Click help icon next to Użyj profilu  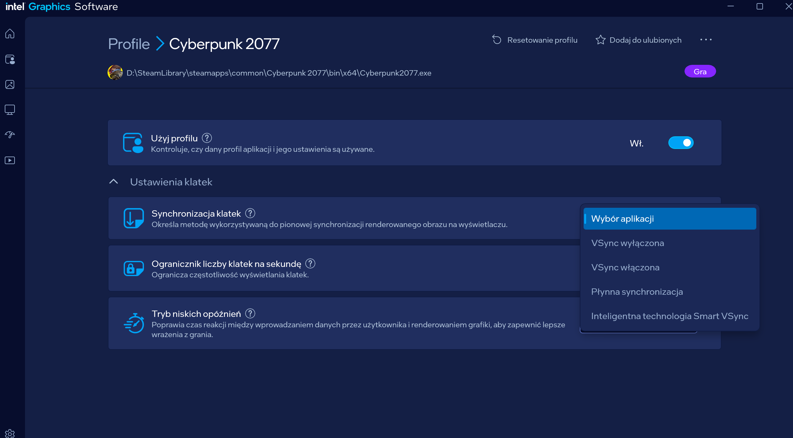[207, 138]
